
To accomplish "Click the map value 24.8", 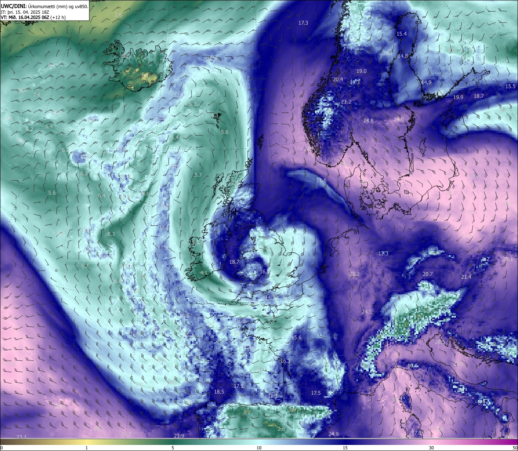I will pos(368,121).
